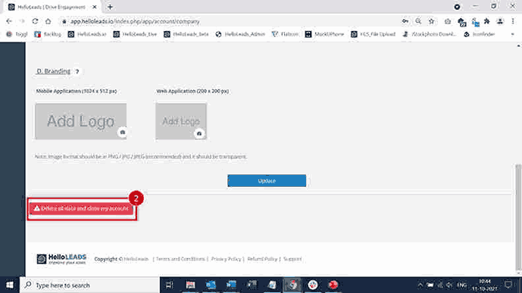This screenshot has height=293, width=522.
Task: Click the Update button
Action: (267, 181)
